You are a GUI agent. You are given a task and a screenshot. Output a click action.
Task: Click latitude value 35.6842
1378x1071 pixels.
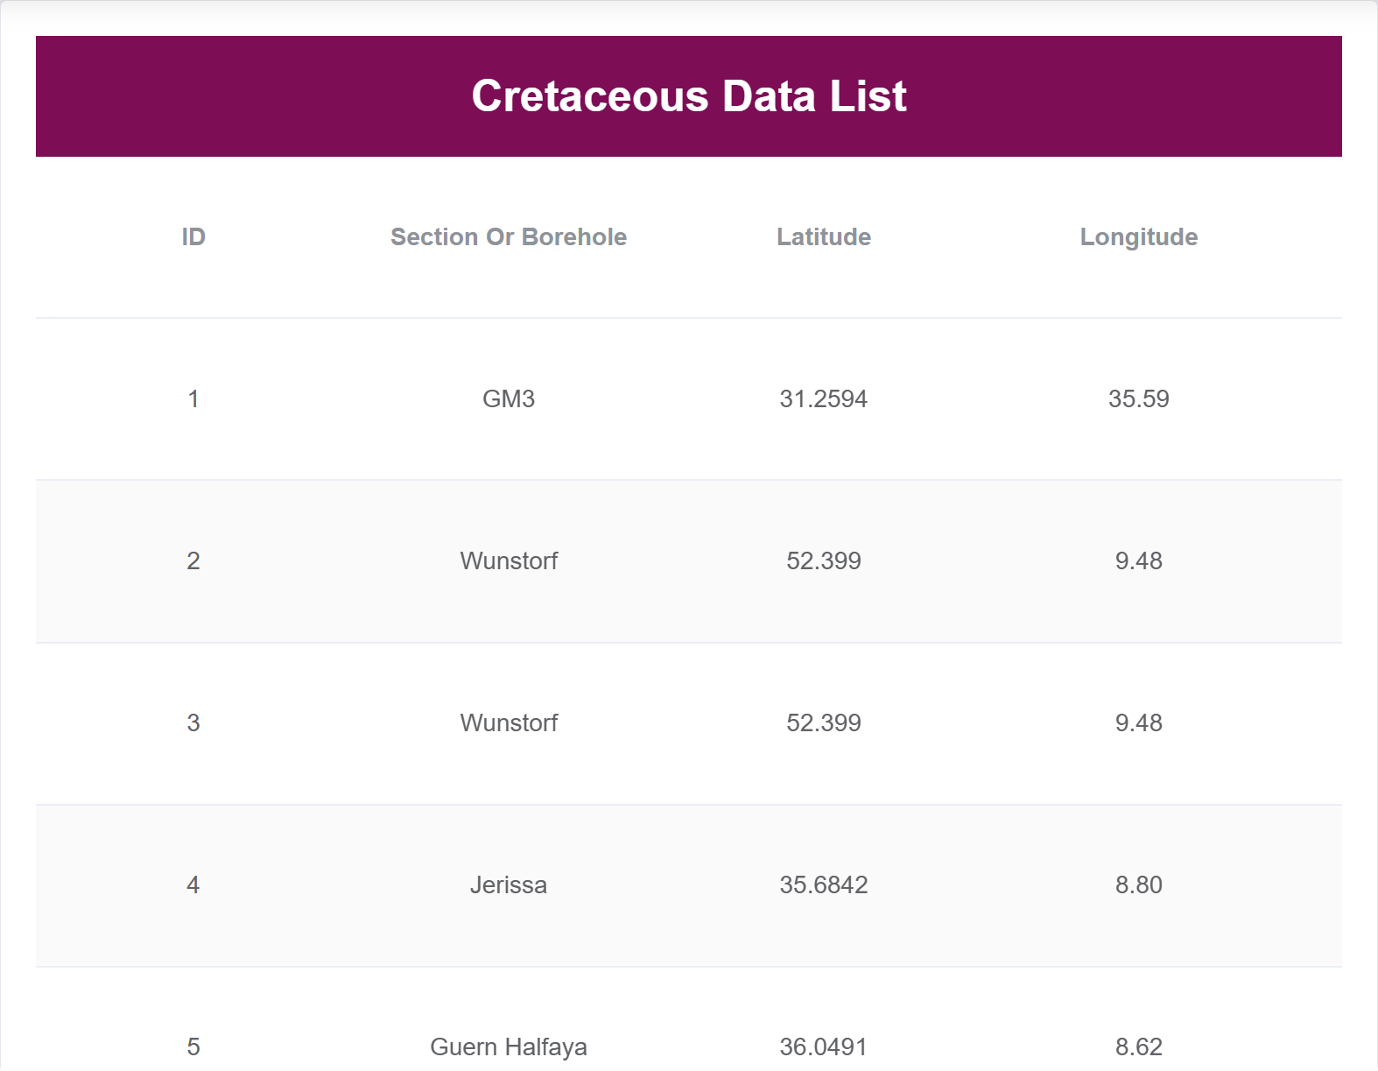coord(824,885)
